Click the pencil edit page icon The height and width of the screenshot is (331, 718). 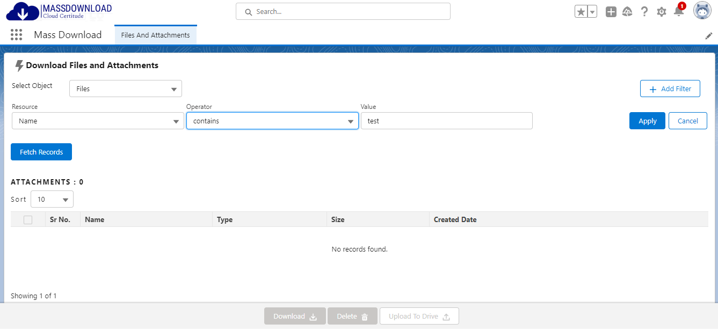tap(708, 35)
